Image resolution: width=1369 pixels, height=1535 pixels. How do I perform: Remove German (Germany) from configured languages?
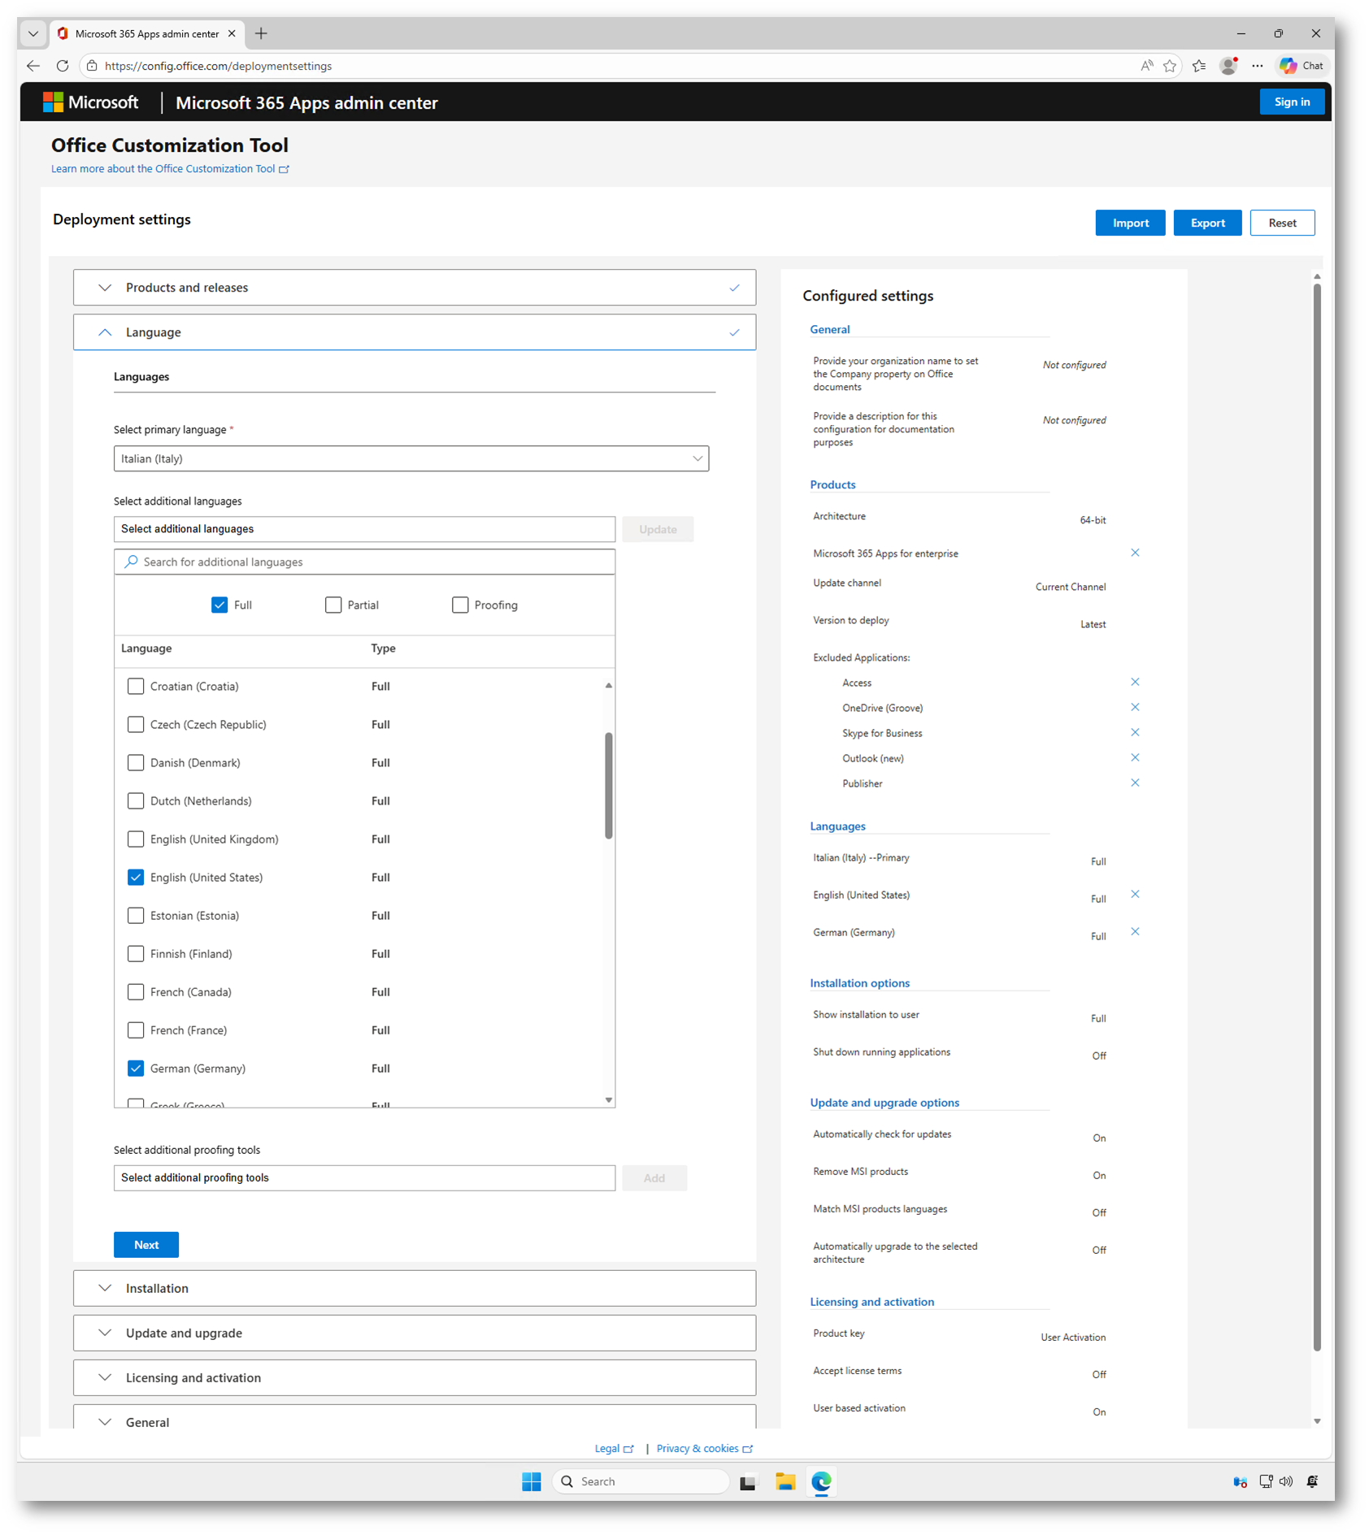click(1135, 932)
